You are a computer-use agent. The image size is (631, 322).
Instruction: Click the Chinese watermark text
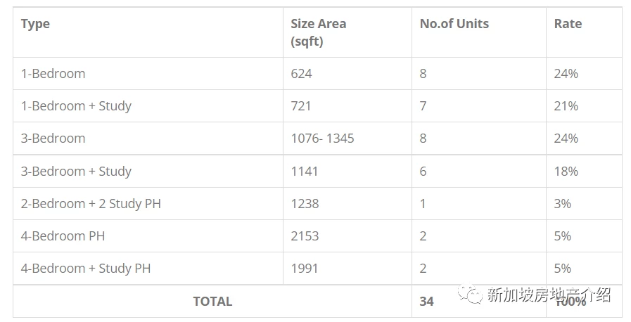(549, 295)
